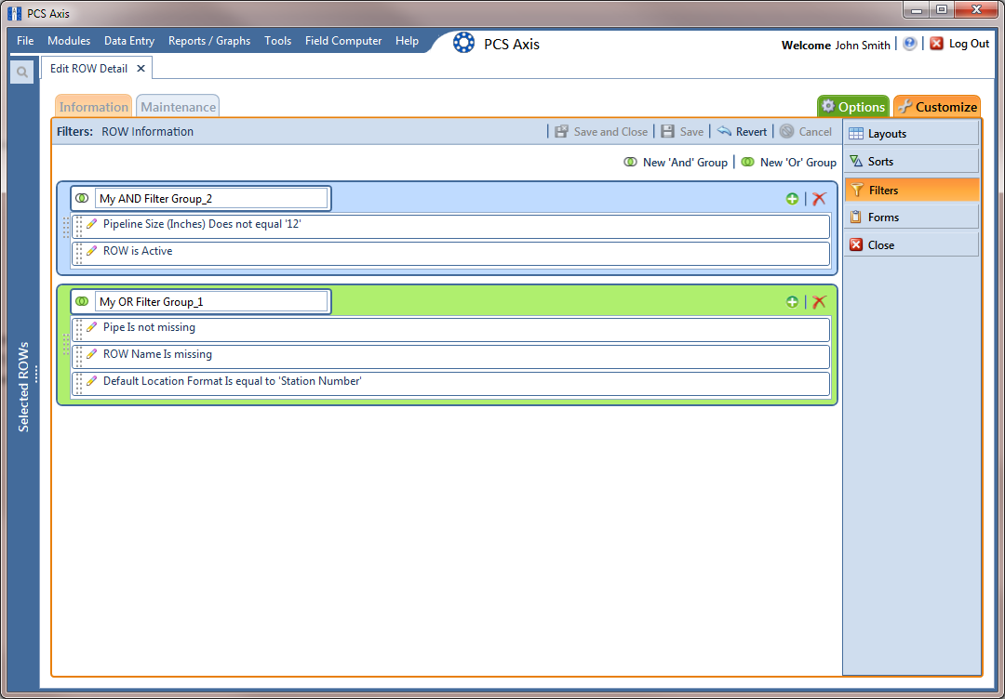This screenshot has height=699, width=1005.
Task: Add a filter to OR group via plus icon
Action: 792,302
